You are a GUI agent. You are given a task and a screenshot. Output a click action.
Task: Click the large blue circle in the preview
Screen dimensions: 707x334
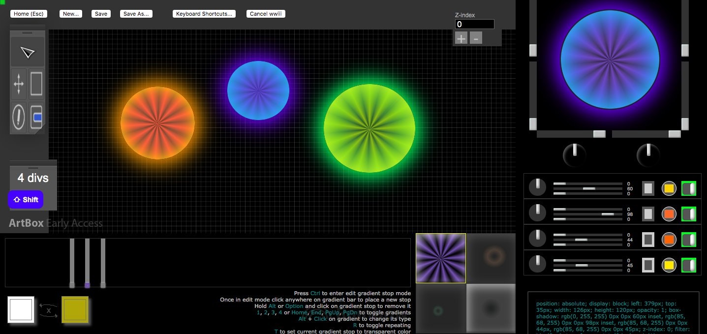coord(610,59)
